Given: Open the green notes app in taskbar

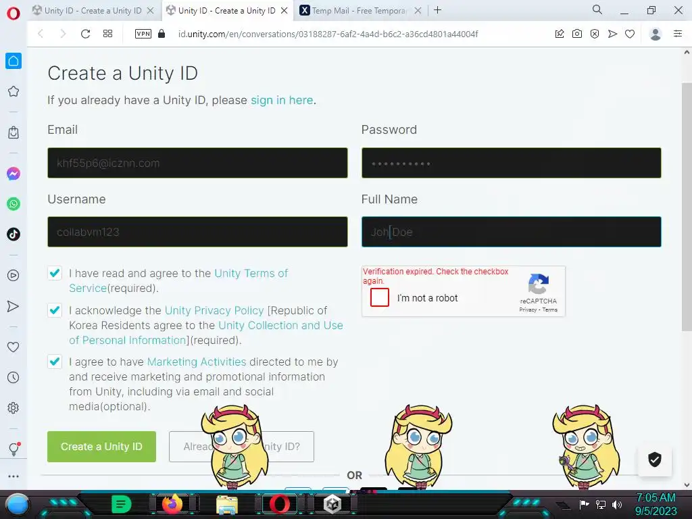Looking at the screenshot, I should [122, 504].
